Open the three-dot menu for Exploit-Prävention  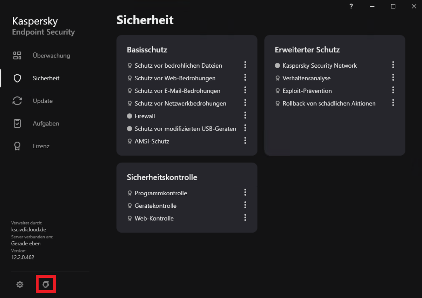[x=393, y=90]
